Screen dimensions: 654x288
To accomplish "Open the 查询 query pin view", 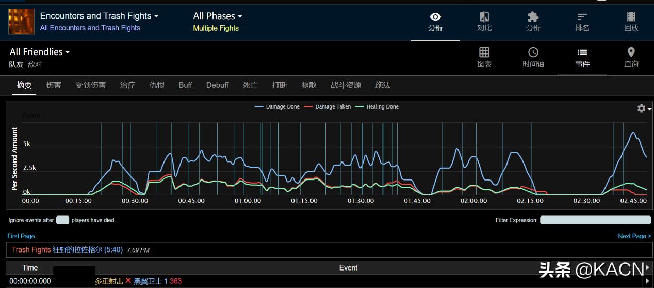I will [631, 58].
